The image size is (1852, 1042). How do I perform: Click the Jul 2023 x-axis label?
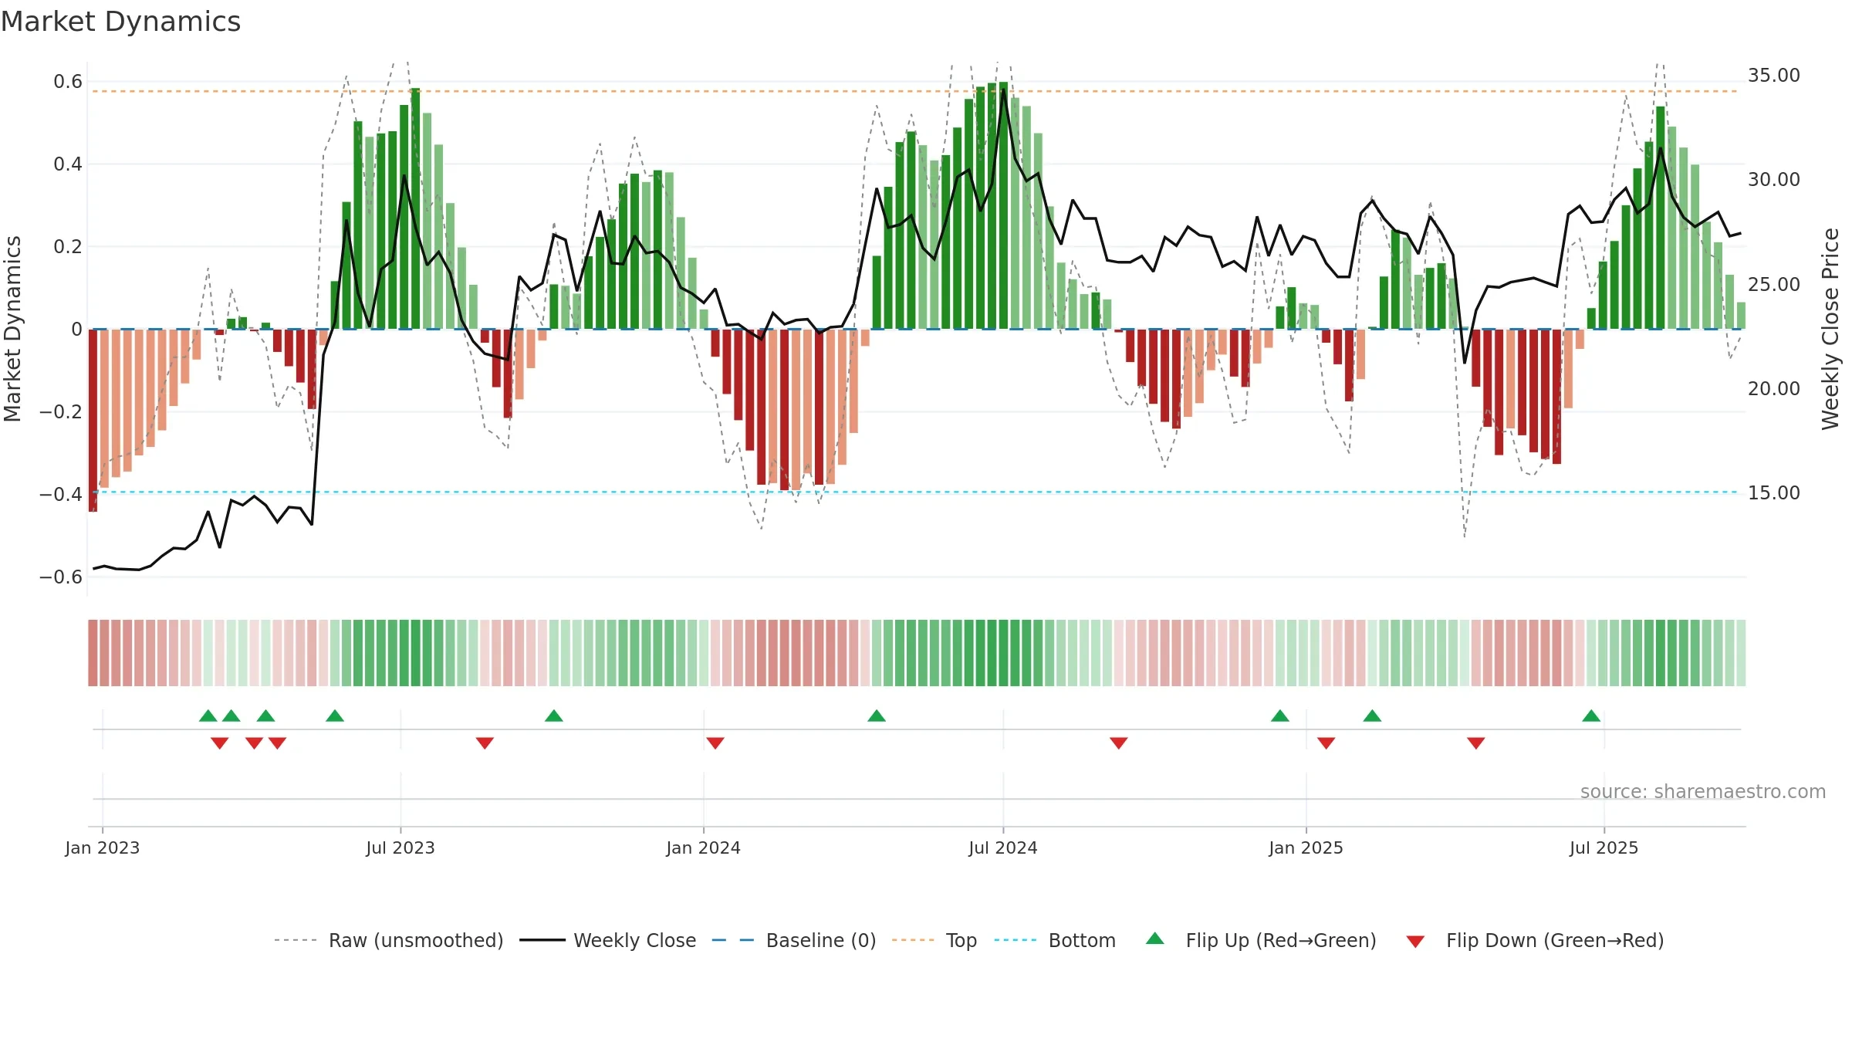400,847
